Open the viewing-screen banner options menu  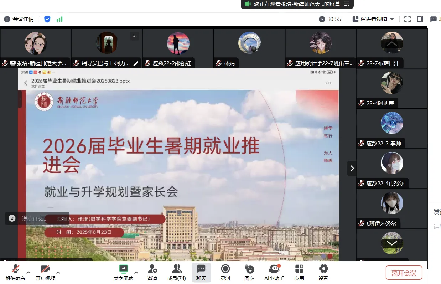click(x=347, y=4)
